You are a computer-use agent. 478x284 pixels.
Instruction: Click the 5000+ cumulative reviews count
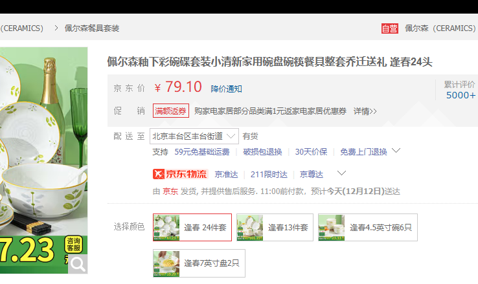461,95
